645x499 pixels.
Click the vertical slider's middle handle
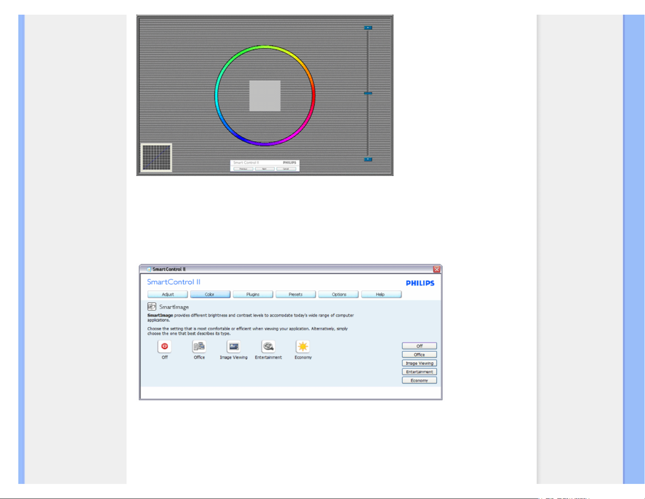[x=368, y=93]
